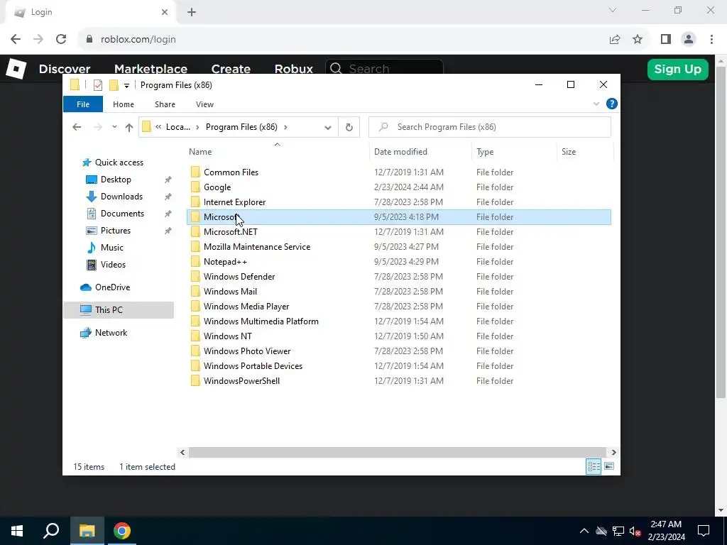This screenshot has height=545, width=727.
Task: Go back in Chrome browser
Action: coord(16,39)
